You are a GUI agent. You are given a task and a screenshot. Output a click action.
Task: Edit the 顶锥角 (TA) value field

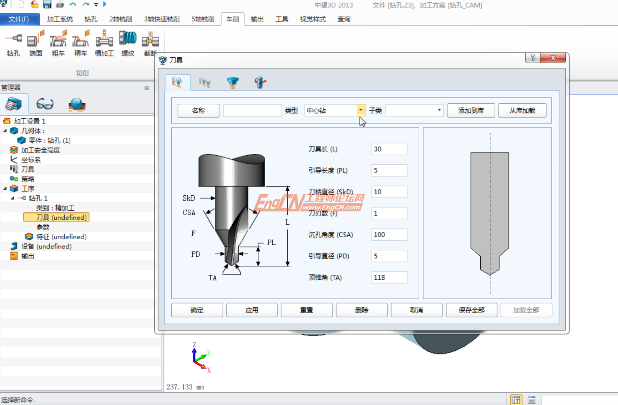point(389,277)
